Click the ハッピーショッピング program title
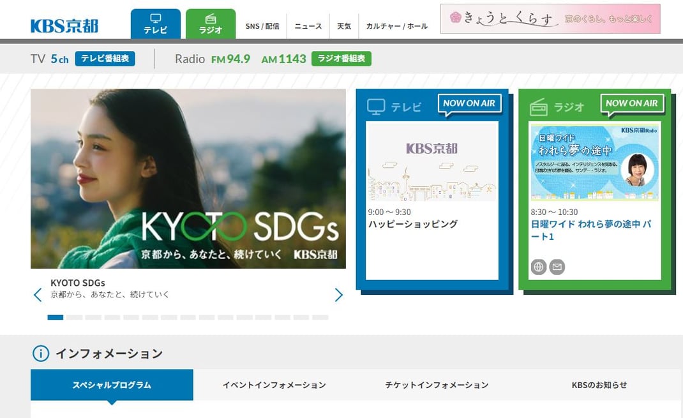Screen dimensions: 683x418 pyautogui.click(x=413, y=224)
